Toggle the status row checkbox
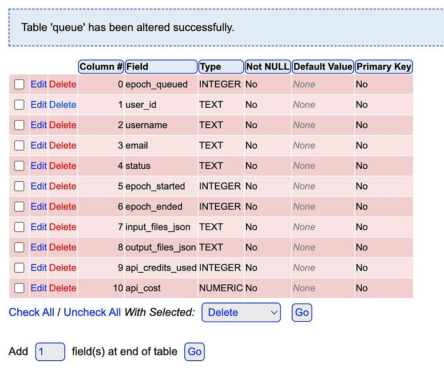Viewport: 444px width, 374px height. (19, 165)
